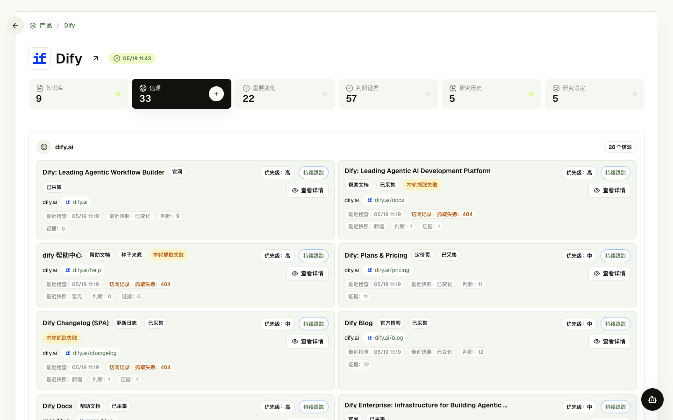Click the 产品 breadcrumb stack icon

[x=33, y=26]
